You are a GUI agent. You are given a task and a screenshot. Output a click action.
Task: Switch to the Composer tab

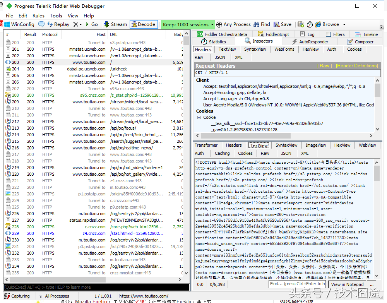360,42
